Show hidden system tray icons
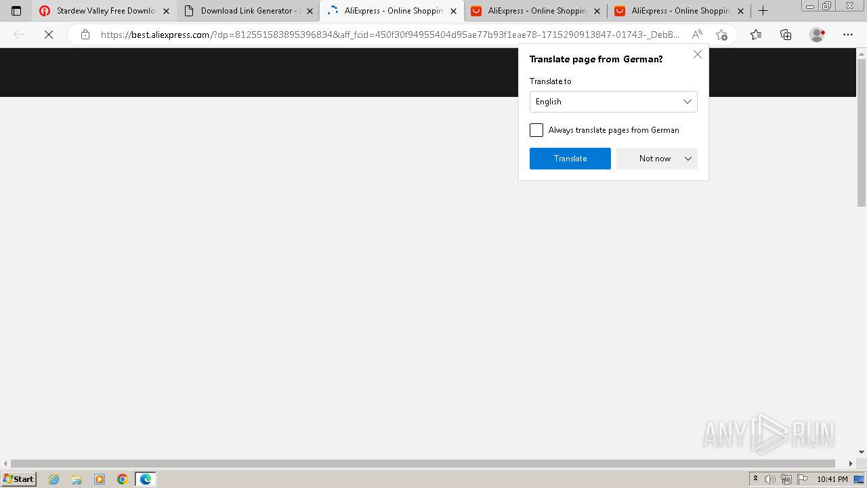This screenshot has width=867, height=488. point(756,479)
